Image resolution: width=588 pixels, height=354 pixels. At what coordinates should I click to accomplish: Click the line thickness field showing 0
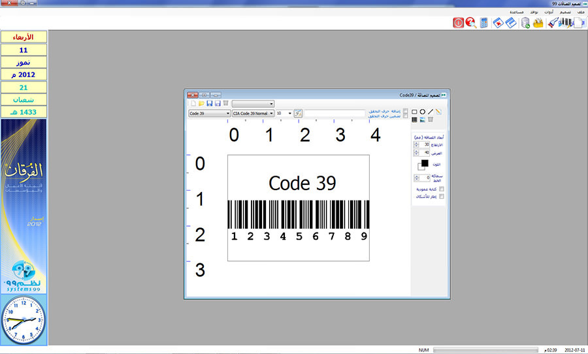click(x=425, y=178)
